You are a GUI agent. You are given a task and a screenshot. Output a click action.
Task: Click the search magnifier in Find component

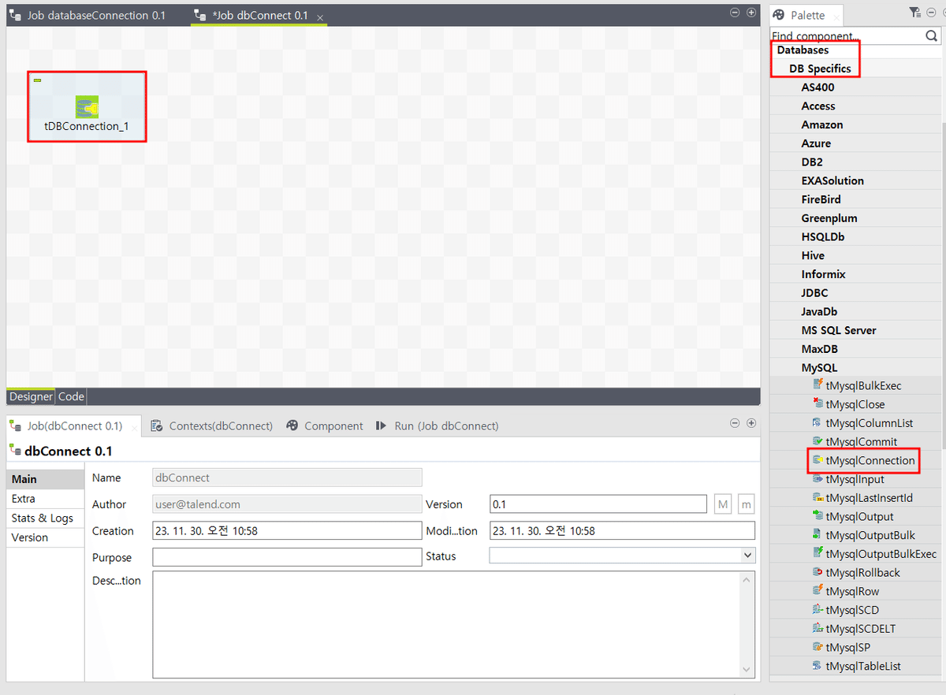pyautogui.click(x=932, y=35)
